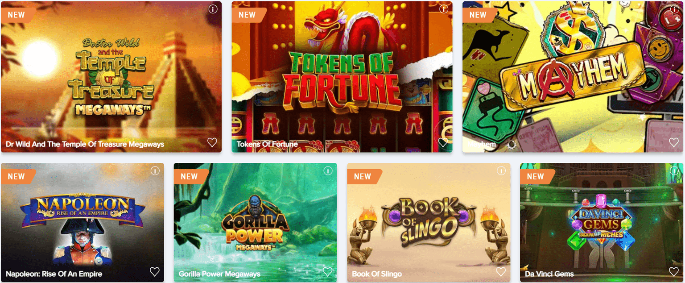The width and height of the screenshot is (685, 283).
Task: Click NEW badge on Da Vinci Gems
Action: (x=537, y=177)
